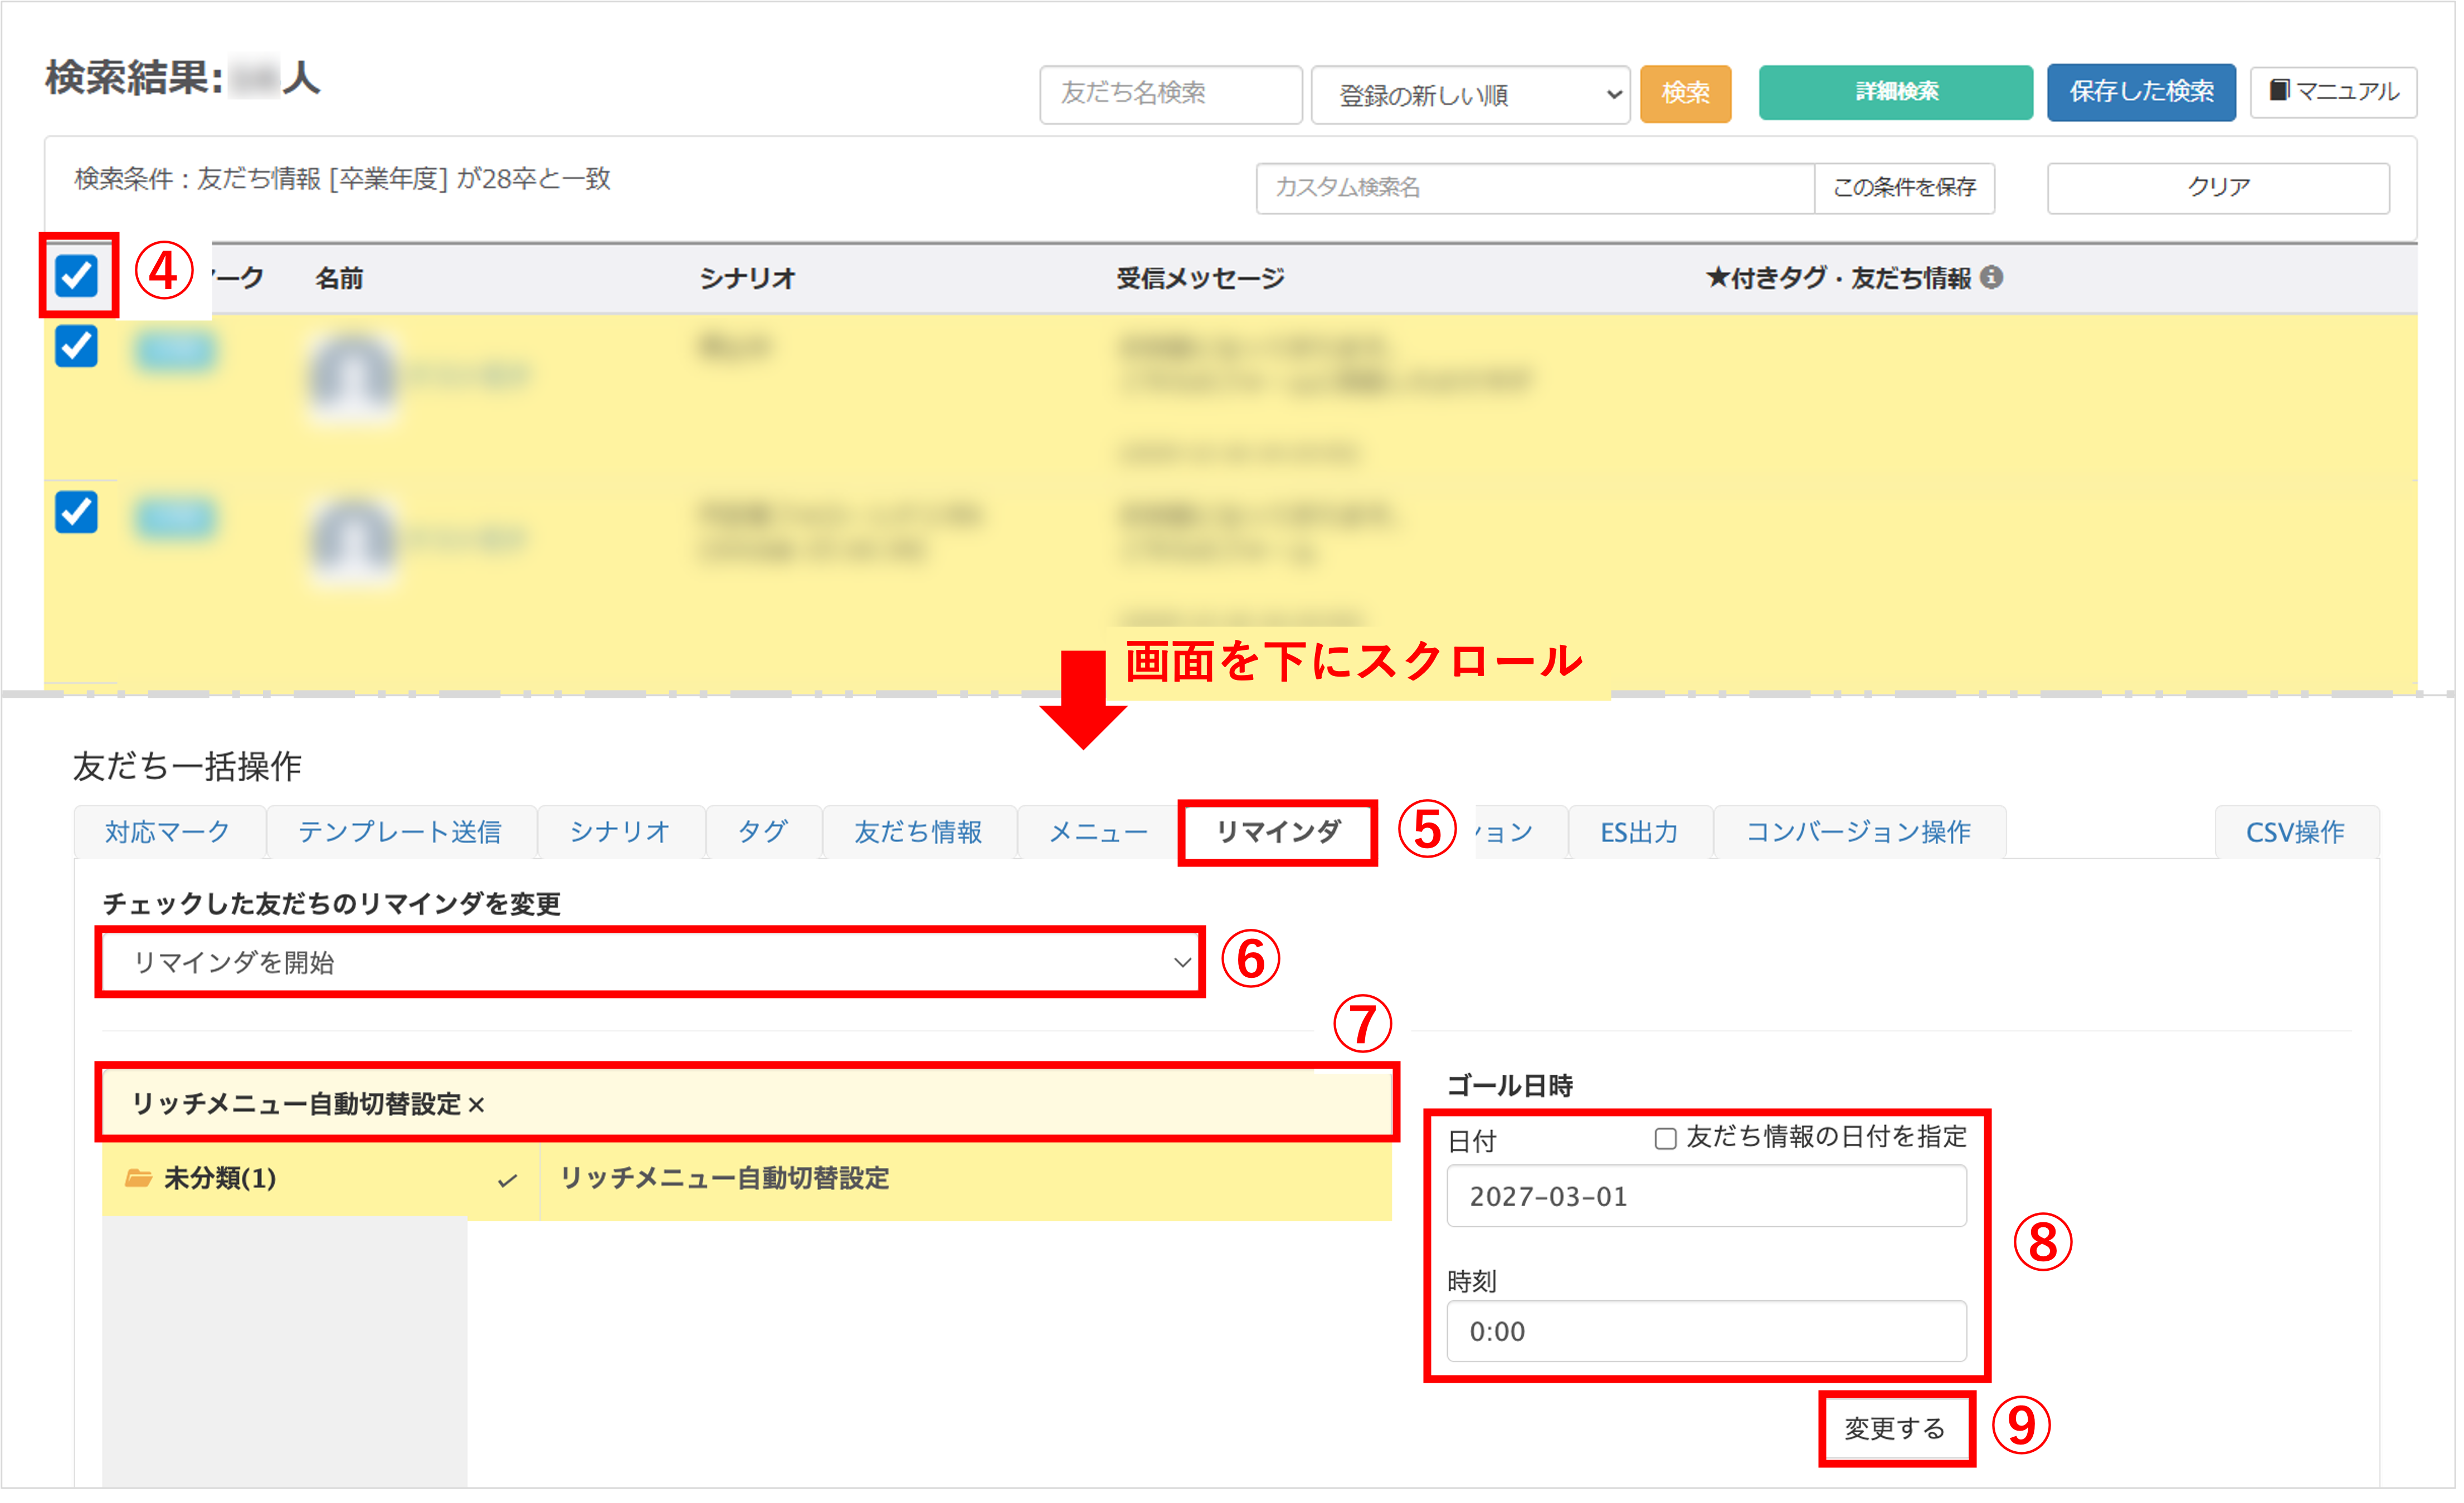This screenshot has width=2464, height=1503.
Task: Open the 未分類(1) folder icon
Action: 138,1178
